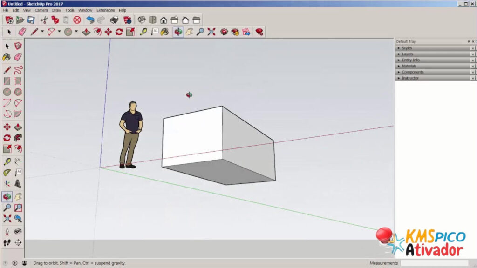Activate the Walk footprints tool
The image size is (477, 268).
pyautogui.click(x=7, y=242)
